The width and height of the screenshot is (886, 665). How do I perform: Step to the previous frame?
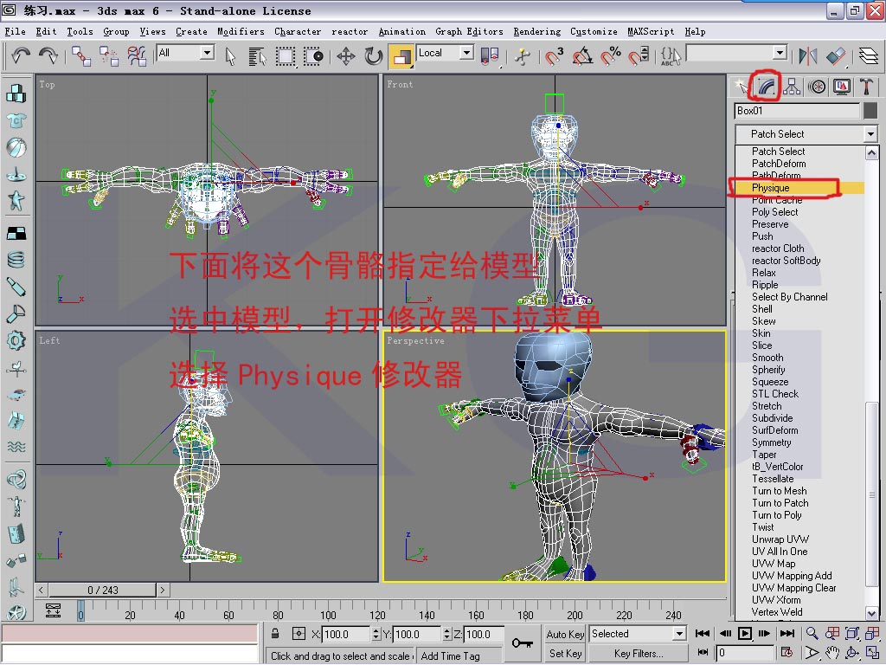(725, 634)
